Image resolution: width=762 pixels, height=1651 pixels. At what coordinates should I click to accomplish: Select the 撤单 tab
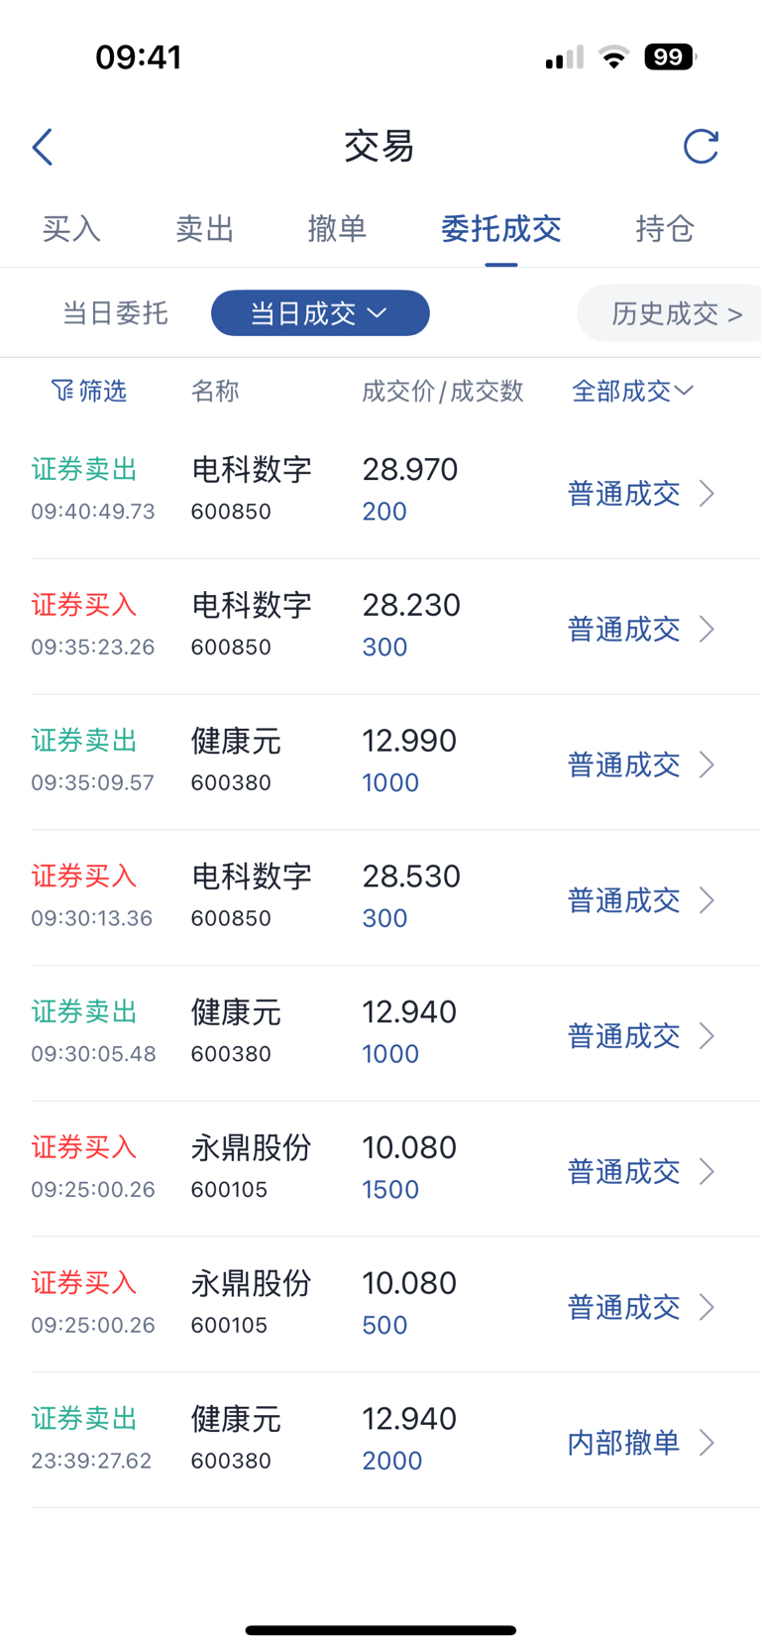[x=337, y=229]
